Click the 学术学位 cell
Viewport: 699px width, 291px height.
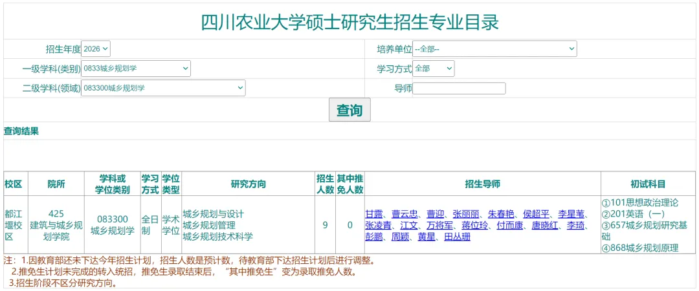click(x=171, y=225)
